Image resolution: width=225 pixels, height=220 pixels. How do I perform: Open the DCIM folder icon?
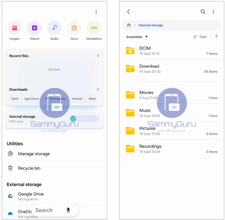[130, 51]
